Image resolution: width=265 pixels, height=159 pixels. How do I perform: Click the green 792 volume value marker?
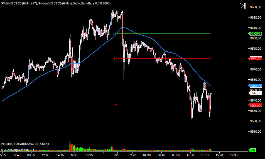252,150
